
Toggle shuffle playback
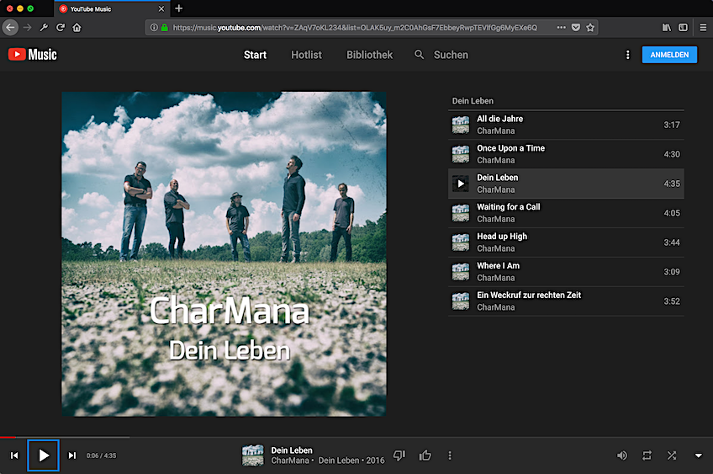tap(672, 455)
